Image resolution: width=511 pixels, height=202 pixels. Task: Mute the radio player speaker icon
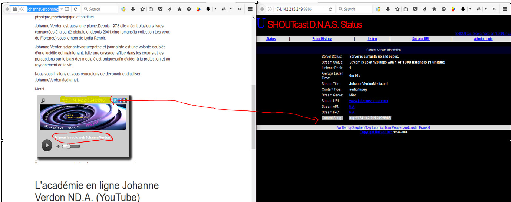(58, 147)
